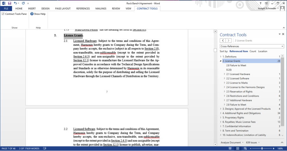Screen dimensions: 287x151
Task: Sort list by Location
Action: [x=263, y=51]
